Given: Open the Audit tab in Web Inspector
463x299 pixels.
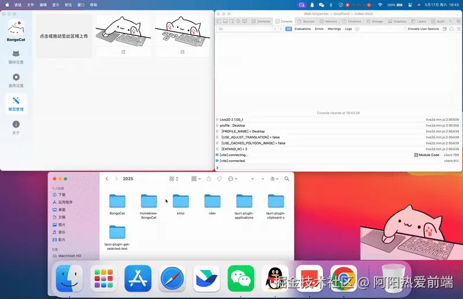Looking at the screenshot, I should [438, 21].
